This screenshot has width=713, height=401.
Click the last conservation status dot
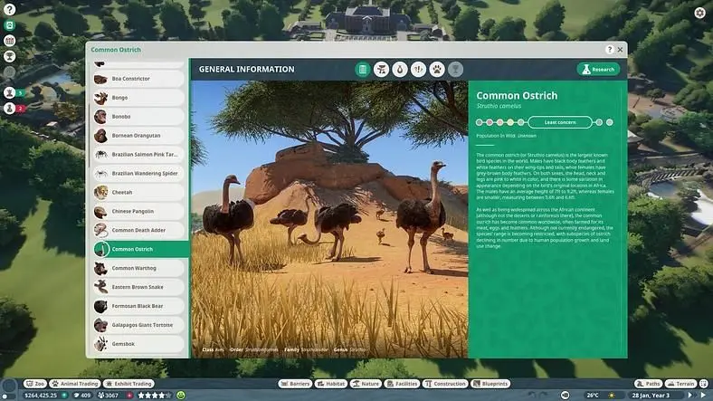pyautogui.click(x=609, y=122)
